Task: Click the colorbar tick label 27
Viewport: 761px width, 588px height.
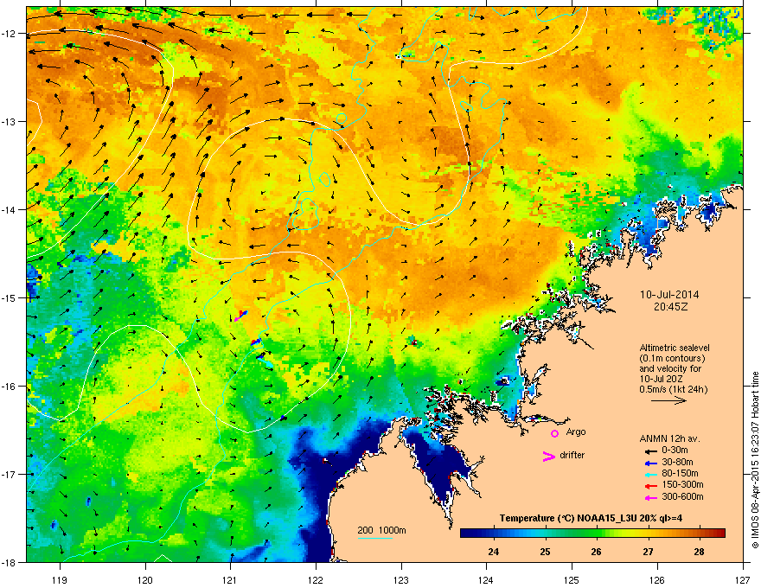Action: [648, 552]
